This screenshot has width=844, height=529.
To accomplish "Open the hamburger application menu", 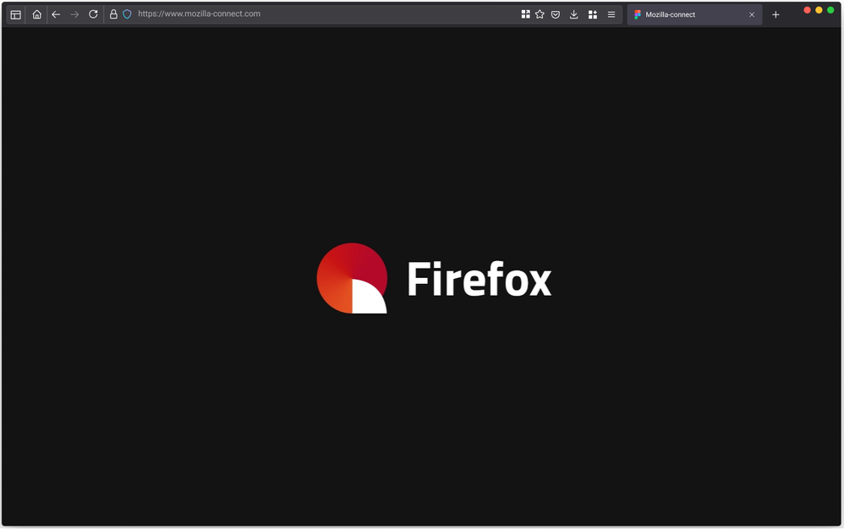I will 611,14.
